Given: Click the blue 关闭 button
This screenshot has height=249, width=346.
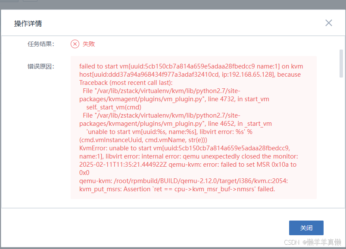Looking at the screenshot, I should click(x=306, y=228).
